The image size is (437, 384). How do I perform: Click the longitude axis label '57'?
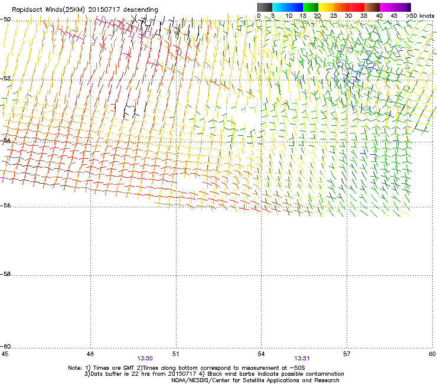[x=347, y=354]
